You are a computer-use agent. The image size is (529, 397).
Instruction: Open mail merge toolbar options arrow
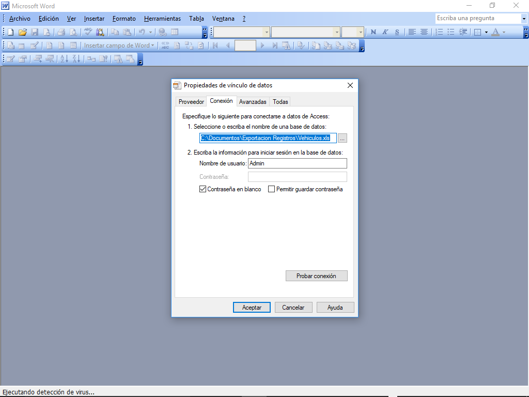[362, 45]
